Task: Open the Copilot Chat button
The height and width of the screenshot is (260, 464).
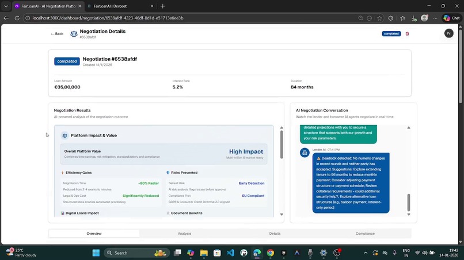Action: 451,18
